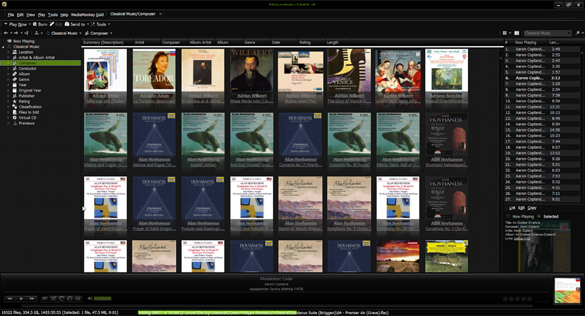
Task: Open the view mode dropdown arrow beside grid icon
Action: coord(510,33)
